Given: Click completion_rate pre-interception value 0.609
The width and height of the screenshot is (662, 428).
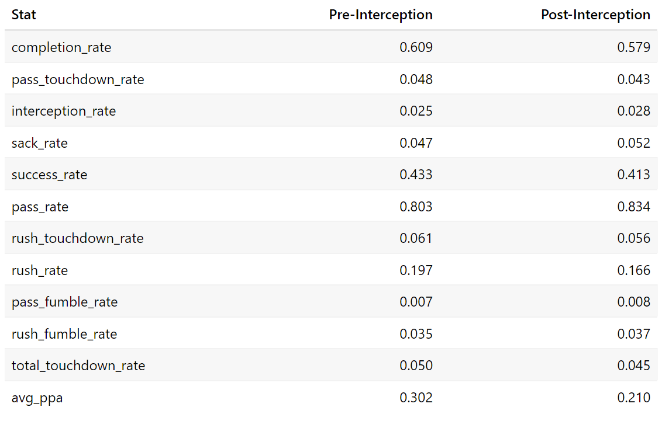Looking at the screenshot, I should [416, 47].
